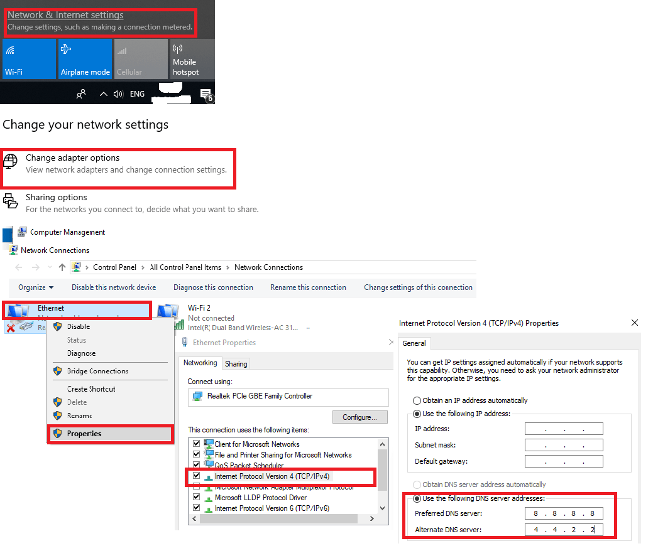Click shield icon beside Bridge Connections
653x546 pixels.
click(x=58, y=372)
